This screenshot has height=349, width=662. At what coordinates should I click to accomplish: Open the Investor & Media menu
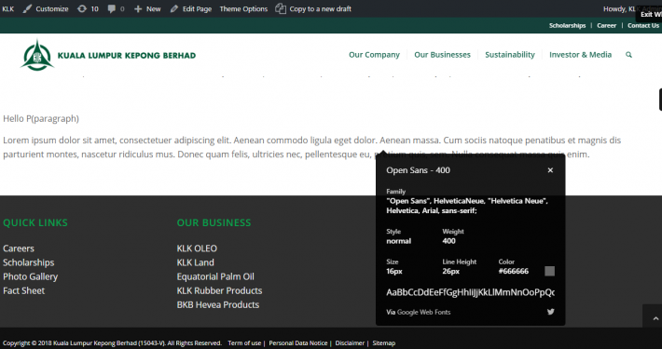click(x=580, y=55)
